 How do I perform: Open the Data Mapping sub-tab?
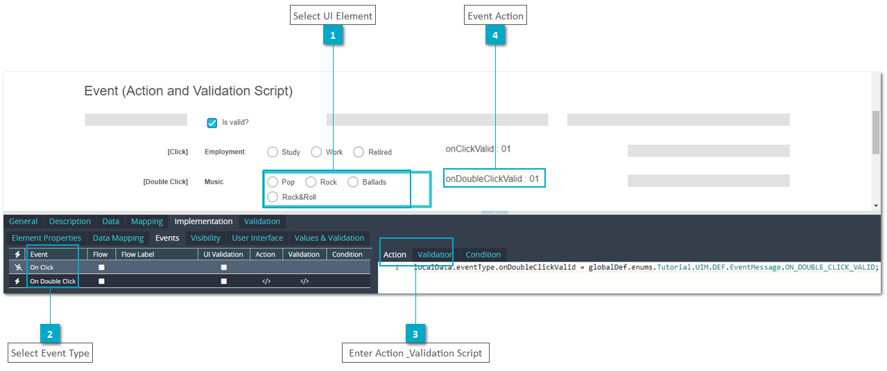(119, 238)
